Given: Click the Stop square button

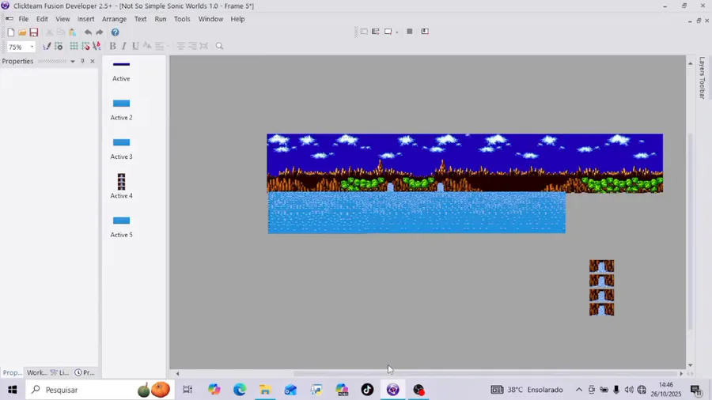Looking at the screenshot, I should [410, 32].
